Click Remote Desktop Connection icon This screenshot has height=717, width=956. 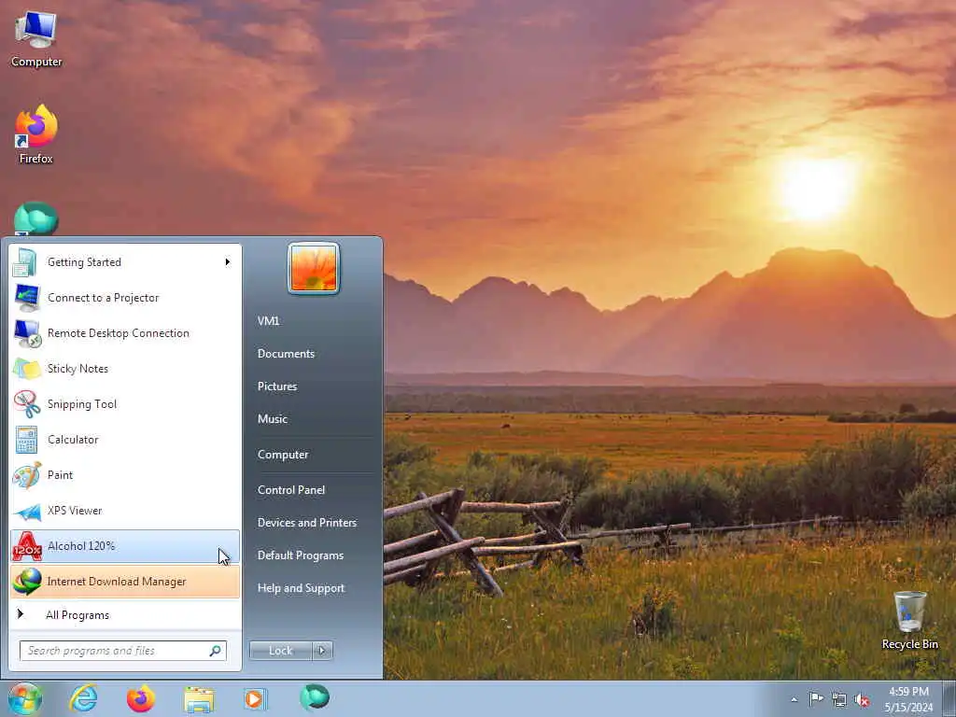(27, 333)
